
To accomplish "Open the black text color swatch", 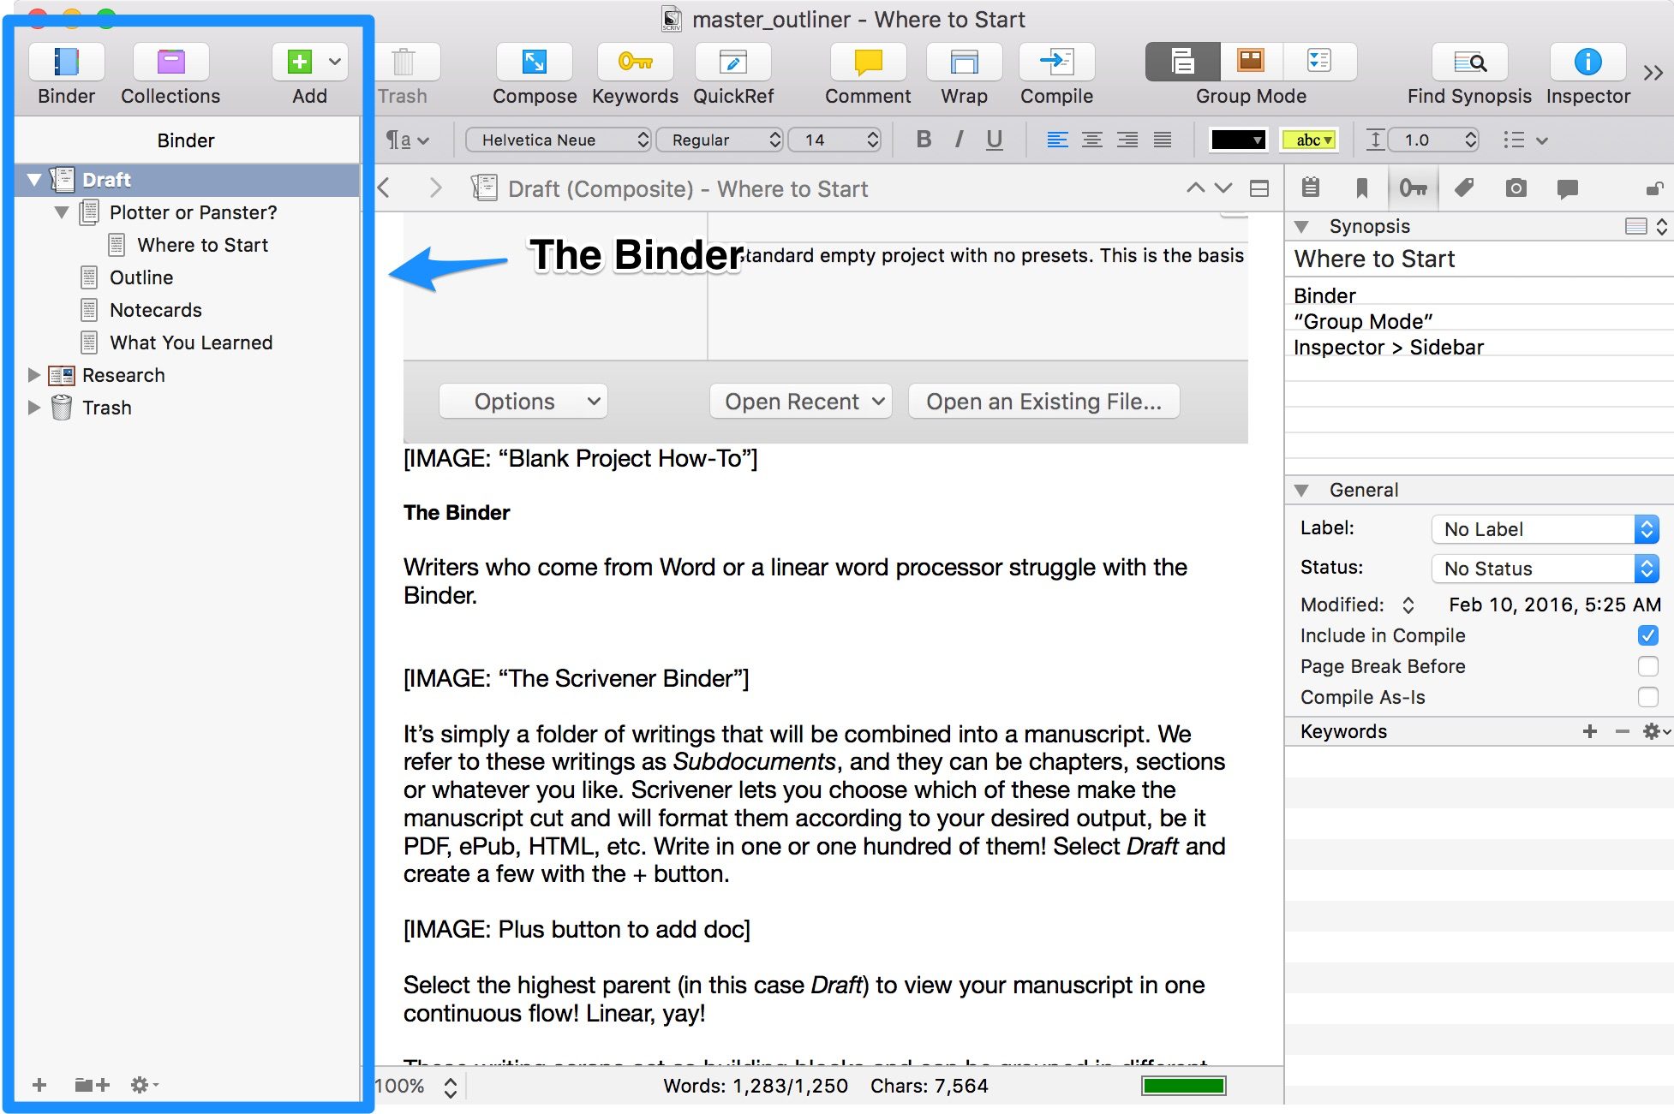I will point(1238,140).
